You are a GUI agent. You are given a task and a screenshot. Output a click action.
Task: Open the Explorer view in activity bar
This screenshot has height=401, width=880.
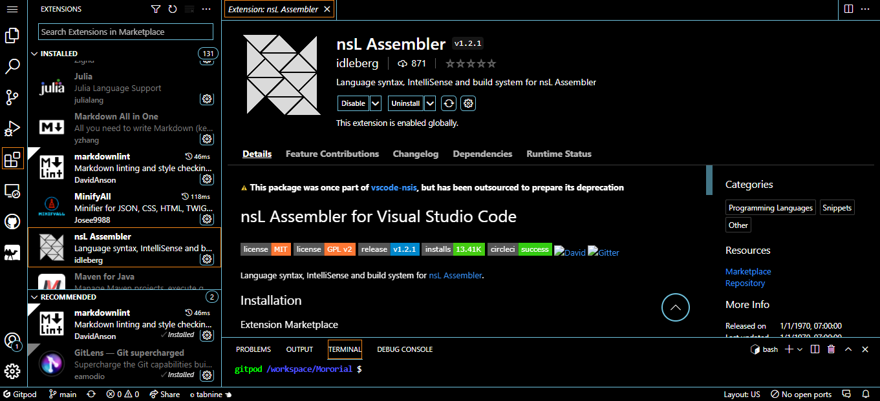(x=12, y=36)
